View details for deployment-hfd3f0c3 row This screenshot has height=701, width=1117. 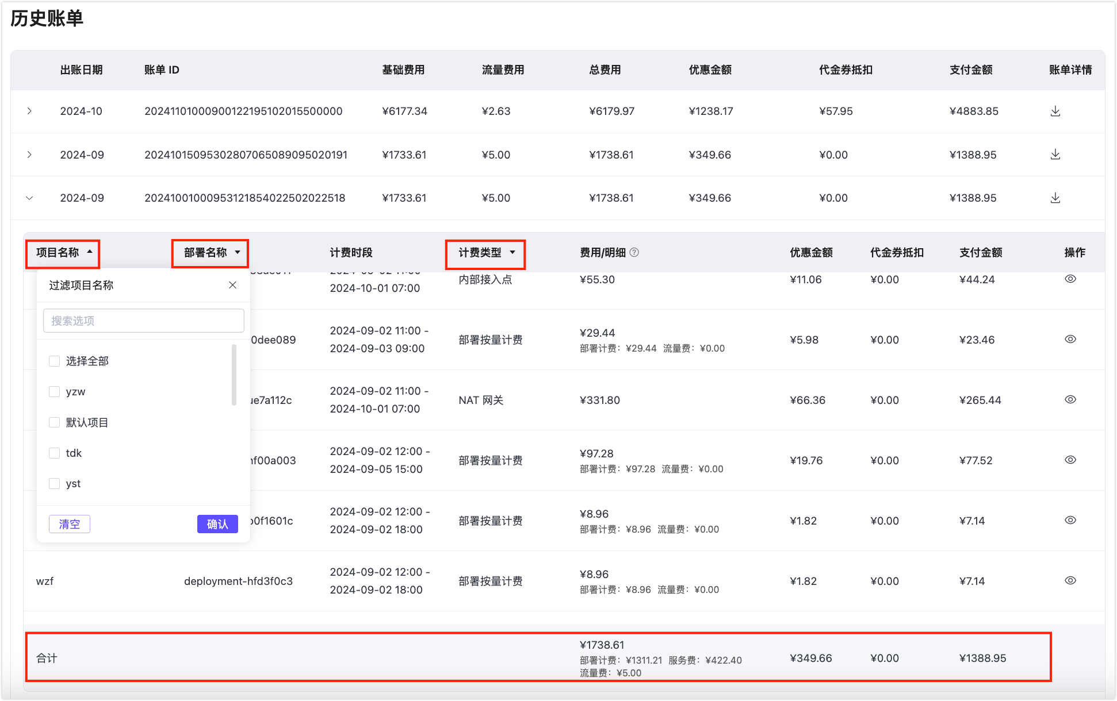(x=1070, y=580)
